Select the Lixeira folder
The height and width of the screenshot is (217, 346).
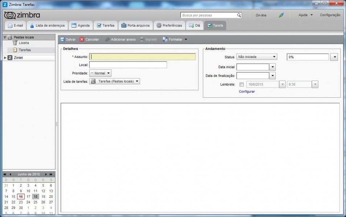24,43
